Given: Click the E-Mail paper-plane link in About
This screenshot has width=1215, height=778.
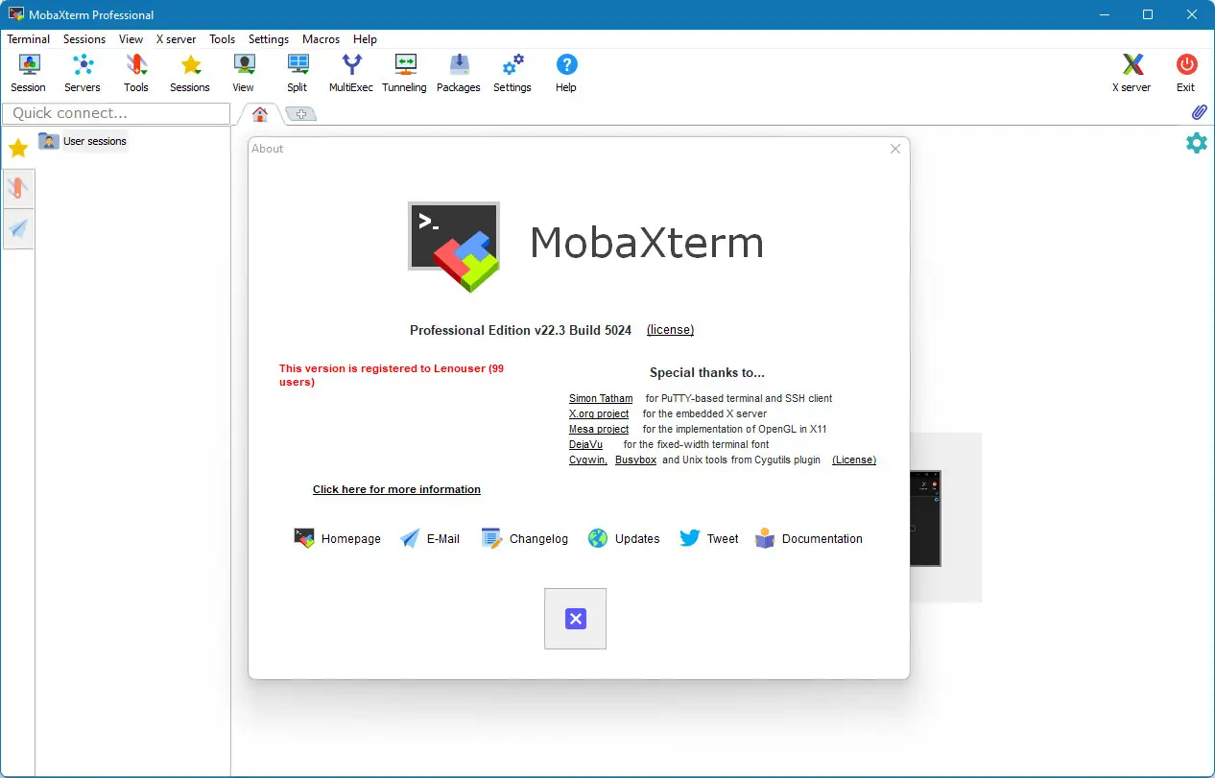Looking at the screenshot, I should [430, 538].
